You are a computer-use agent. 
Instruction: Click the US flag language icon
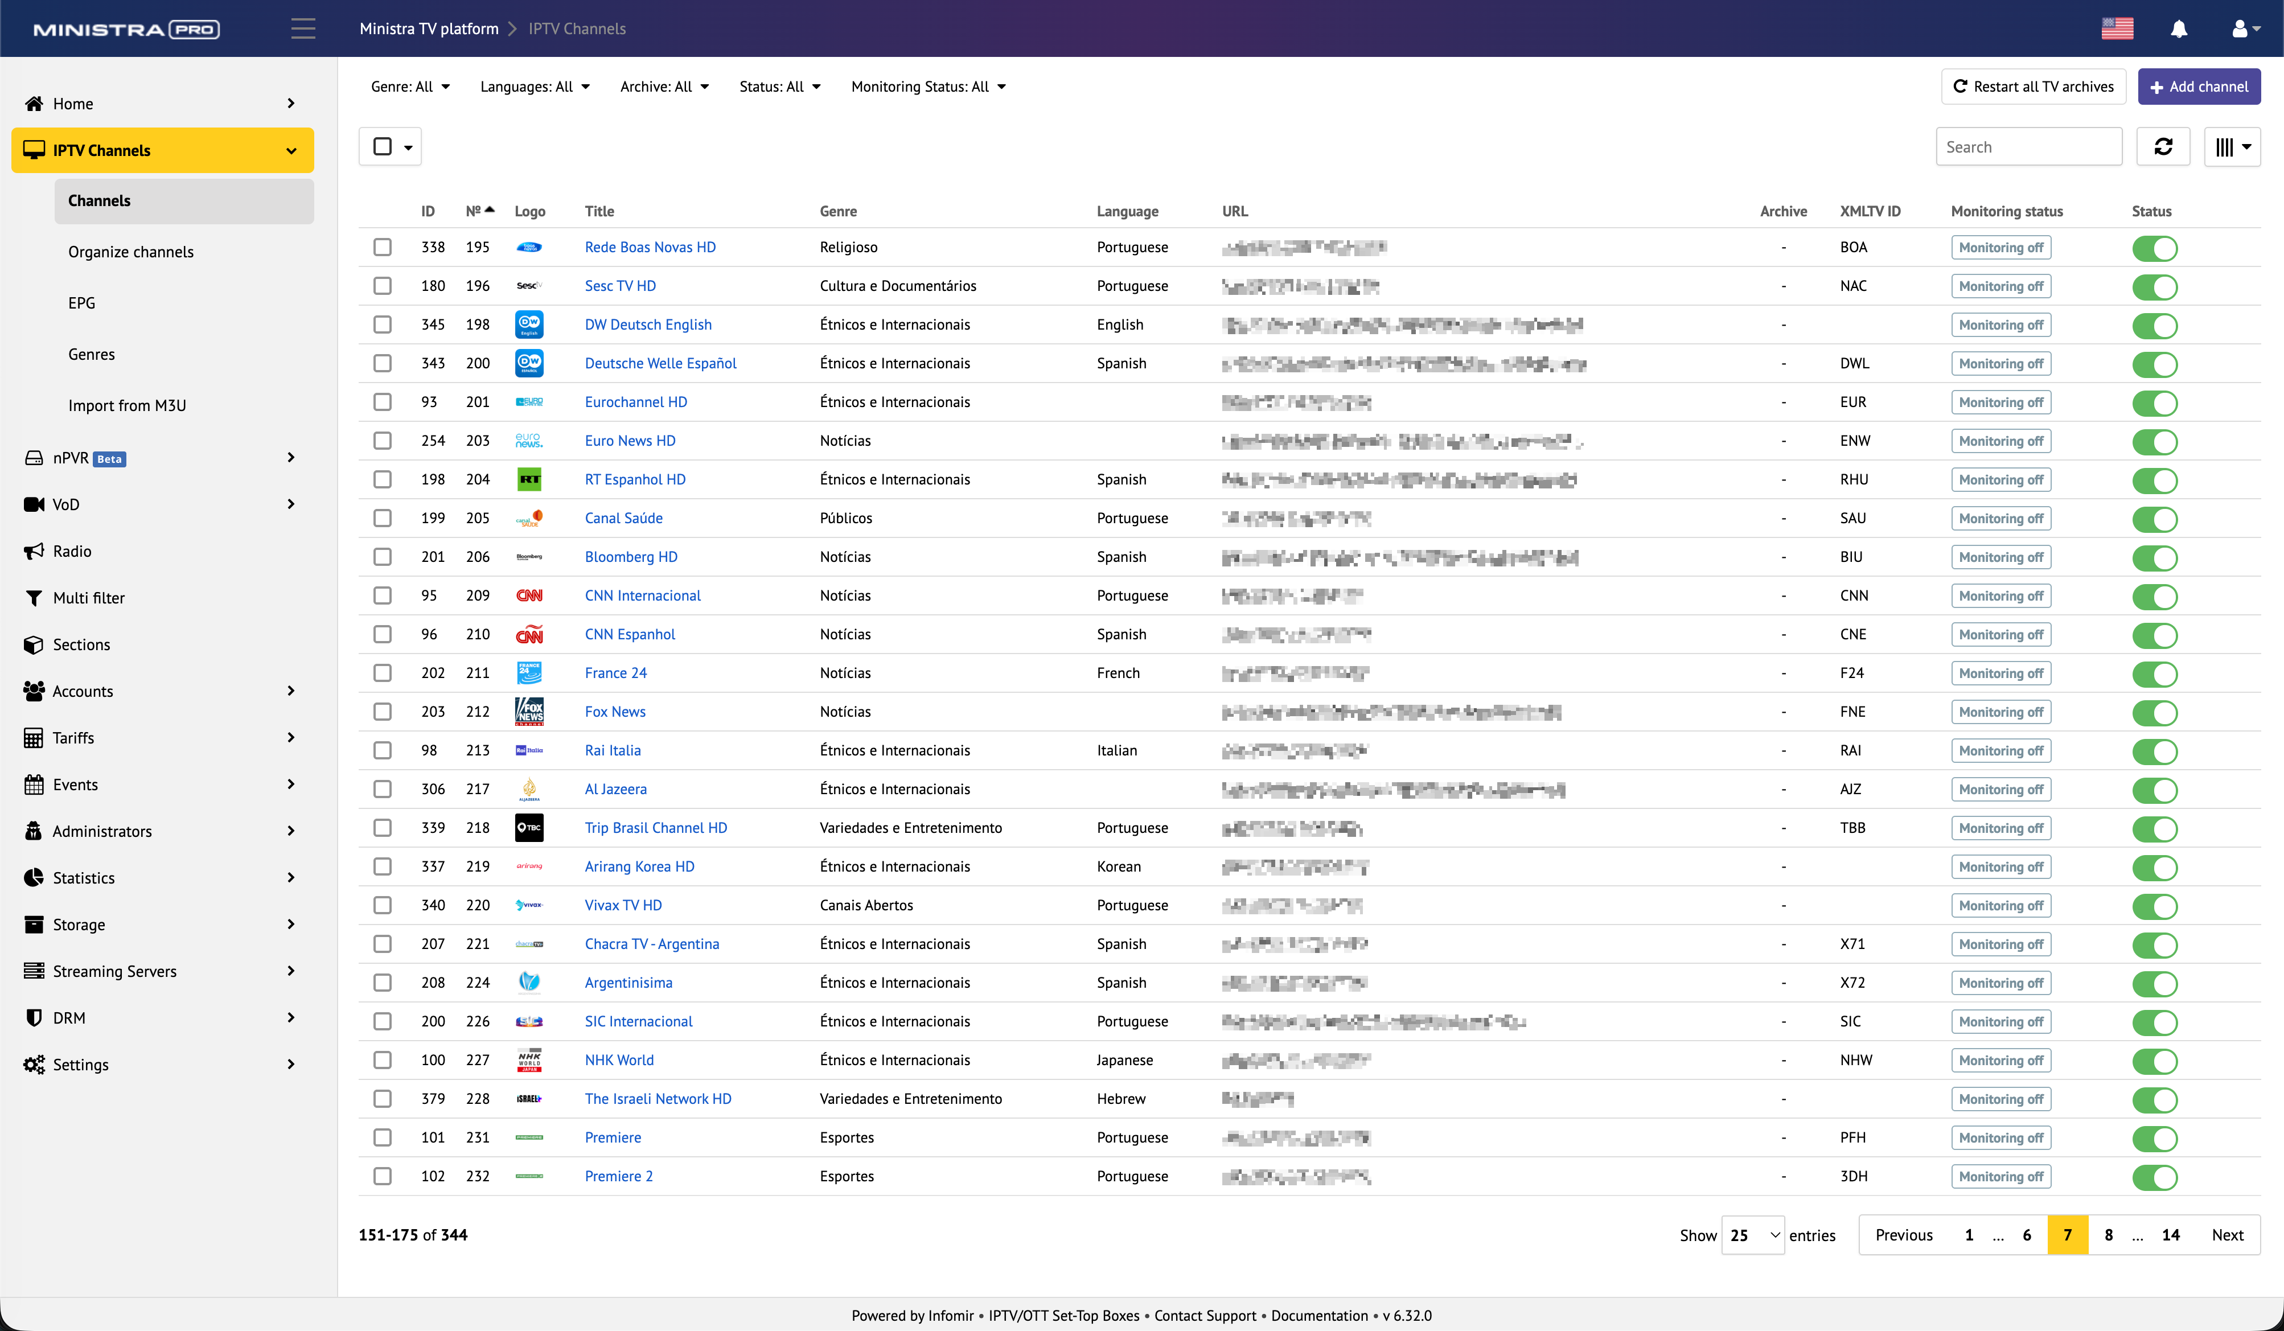[2117, 29]
